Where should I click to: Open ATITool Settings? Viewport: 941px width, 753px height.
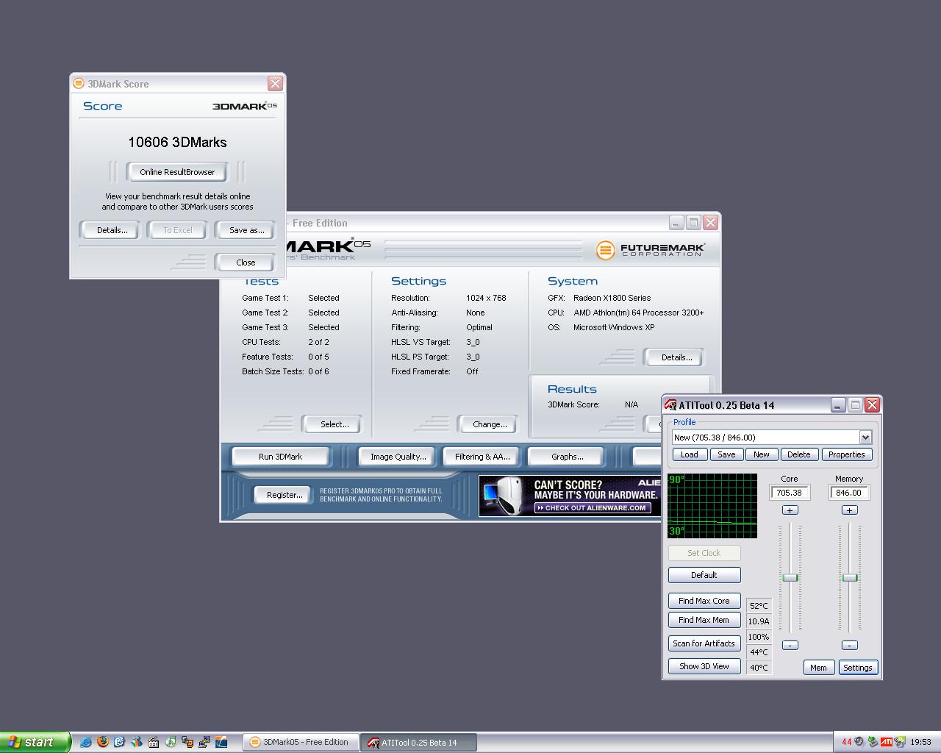click(857, 668)
